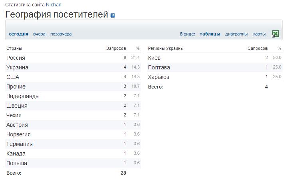Screen dimensions: 287x181
Task: Switch to вчера statistics
Action: [39, 34]
